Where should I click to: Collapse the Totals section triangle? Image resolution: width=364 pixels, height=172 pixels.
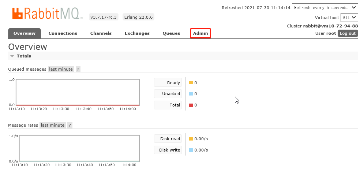click(x=12, y=56)
